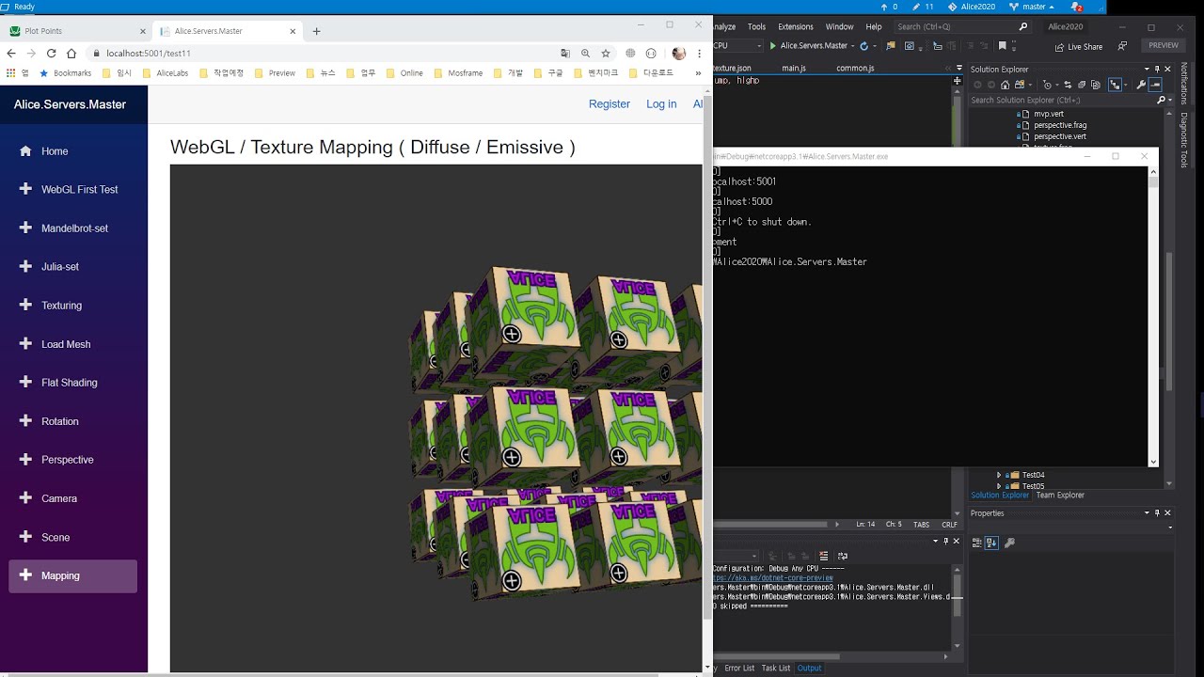Click the zoom magnifier in address bar
Screen dimensions: 1204x677
pyautogui.click(x=585, y=54)
